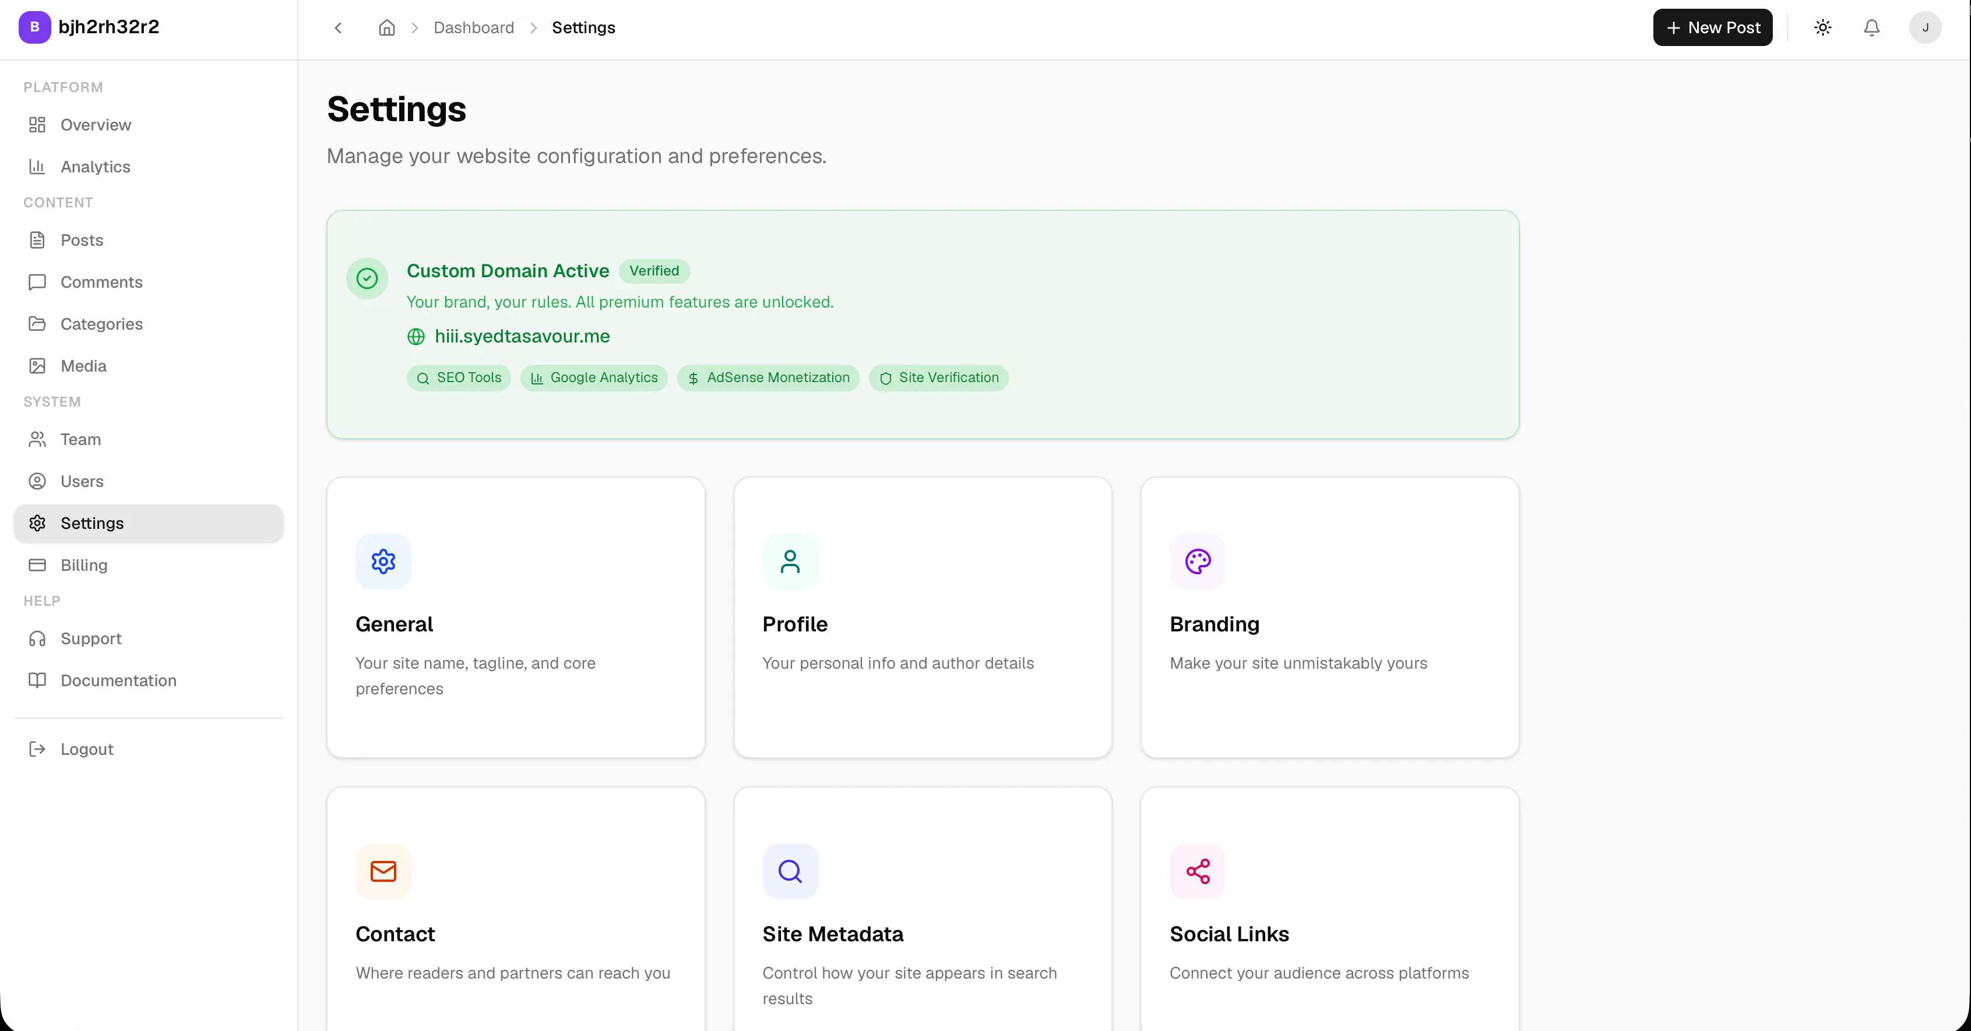Open hiii.syedtasavour.me domain link
This screenshot has height=1031, width=1971.
point(522,337)
